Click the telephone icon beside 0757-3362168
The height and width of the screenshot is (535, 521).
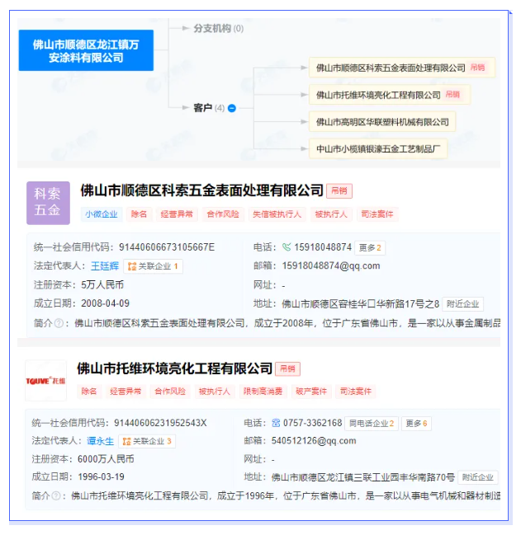[277, 423]
